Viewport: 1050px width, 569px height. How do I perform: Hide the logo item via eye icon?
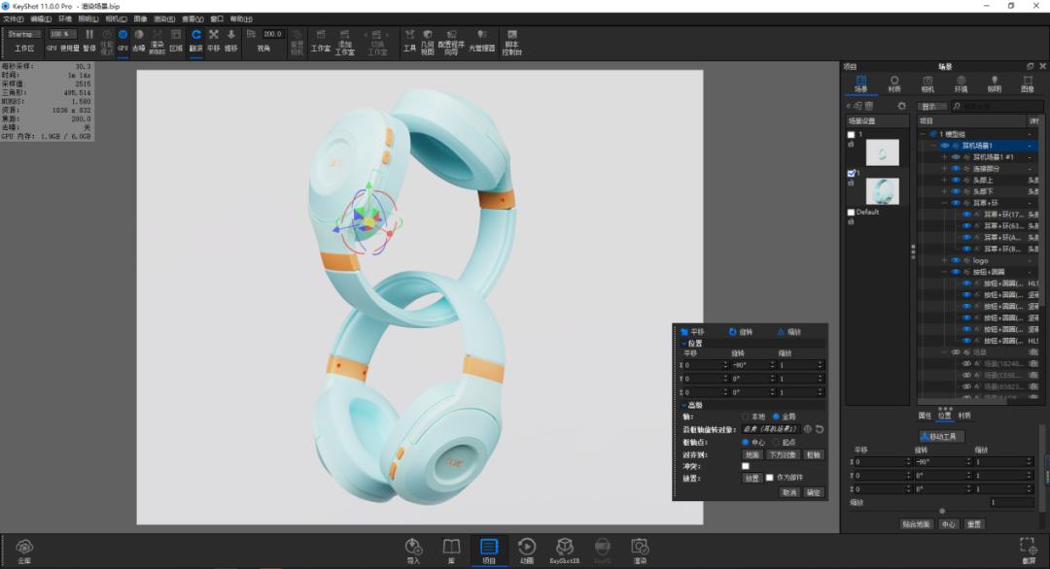[x=956, y=261]
